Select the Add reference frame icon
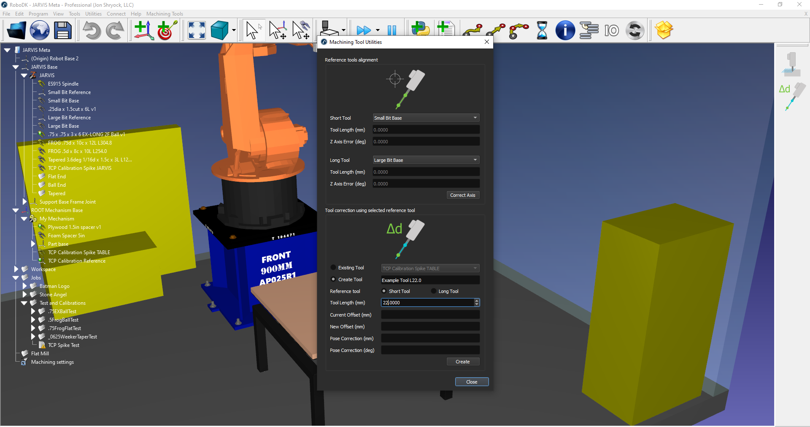The height and width of the screenshot is (427, 810). point(143,30)
